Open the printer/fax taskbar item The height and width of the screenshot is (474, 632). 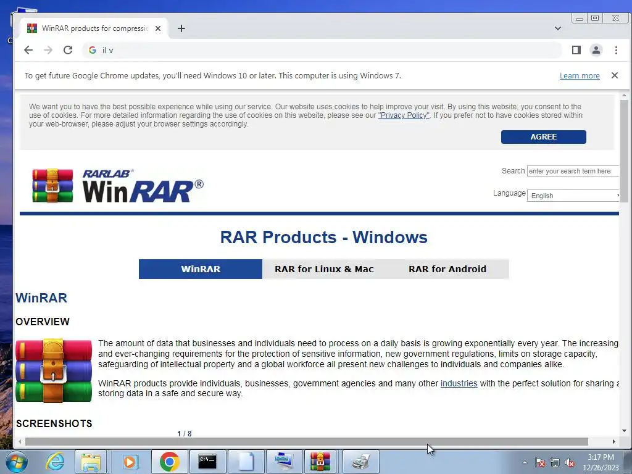click(x=360, y=462)
